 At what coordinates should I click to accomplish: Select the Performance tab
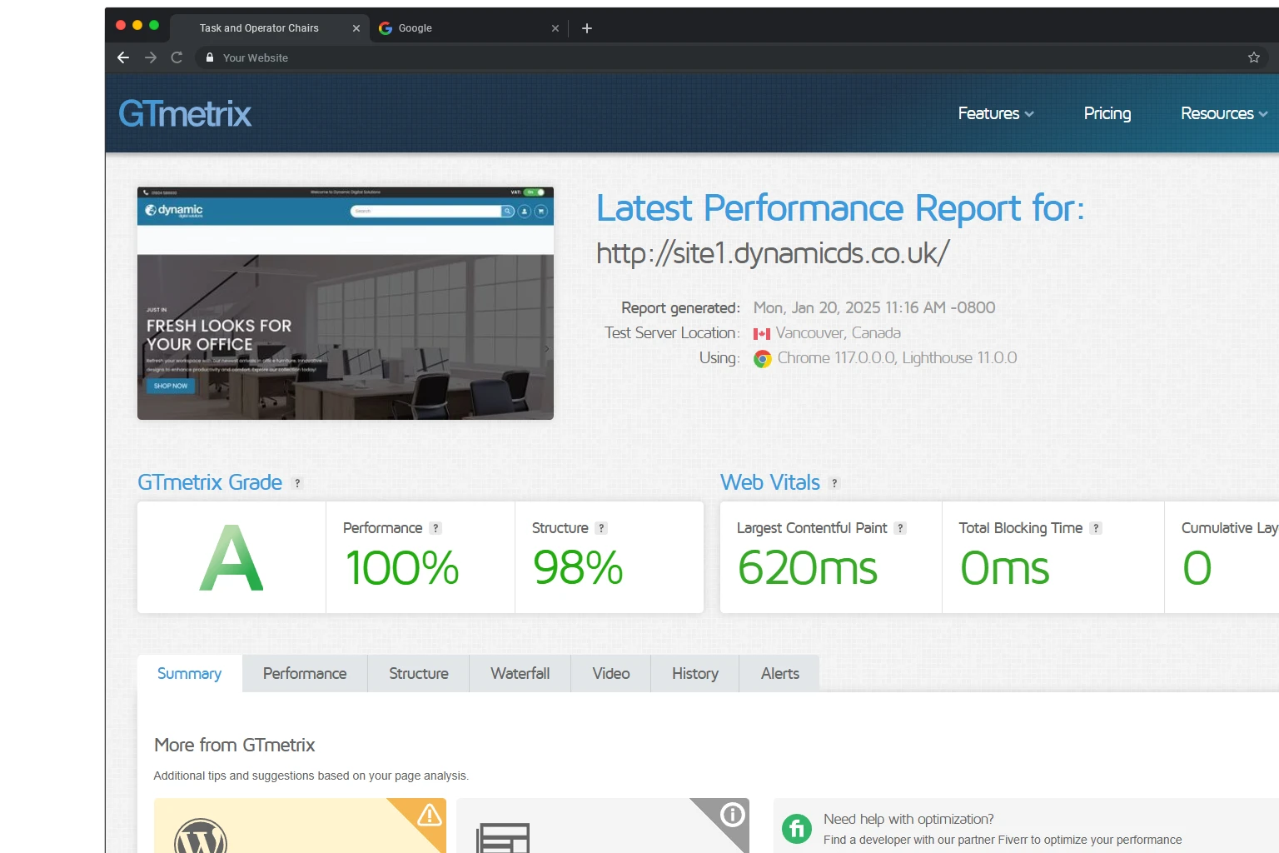point(305,674)
